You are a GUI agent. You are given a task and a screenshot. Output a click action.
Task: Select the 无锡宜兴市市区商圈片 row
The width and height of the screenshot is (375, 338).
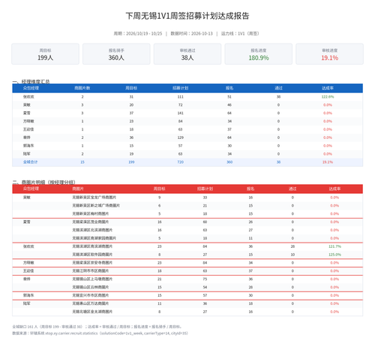187,295
